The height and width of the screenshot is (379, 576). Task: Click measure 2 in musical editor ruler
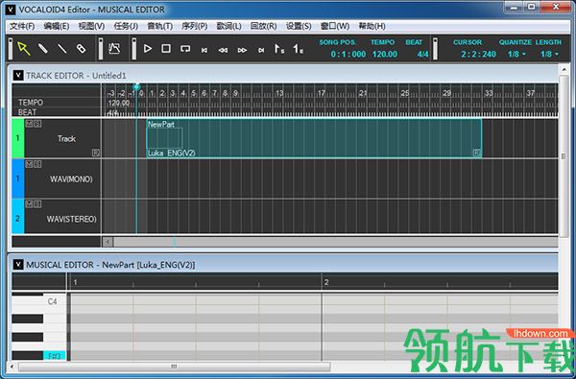point(326,282)
